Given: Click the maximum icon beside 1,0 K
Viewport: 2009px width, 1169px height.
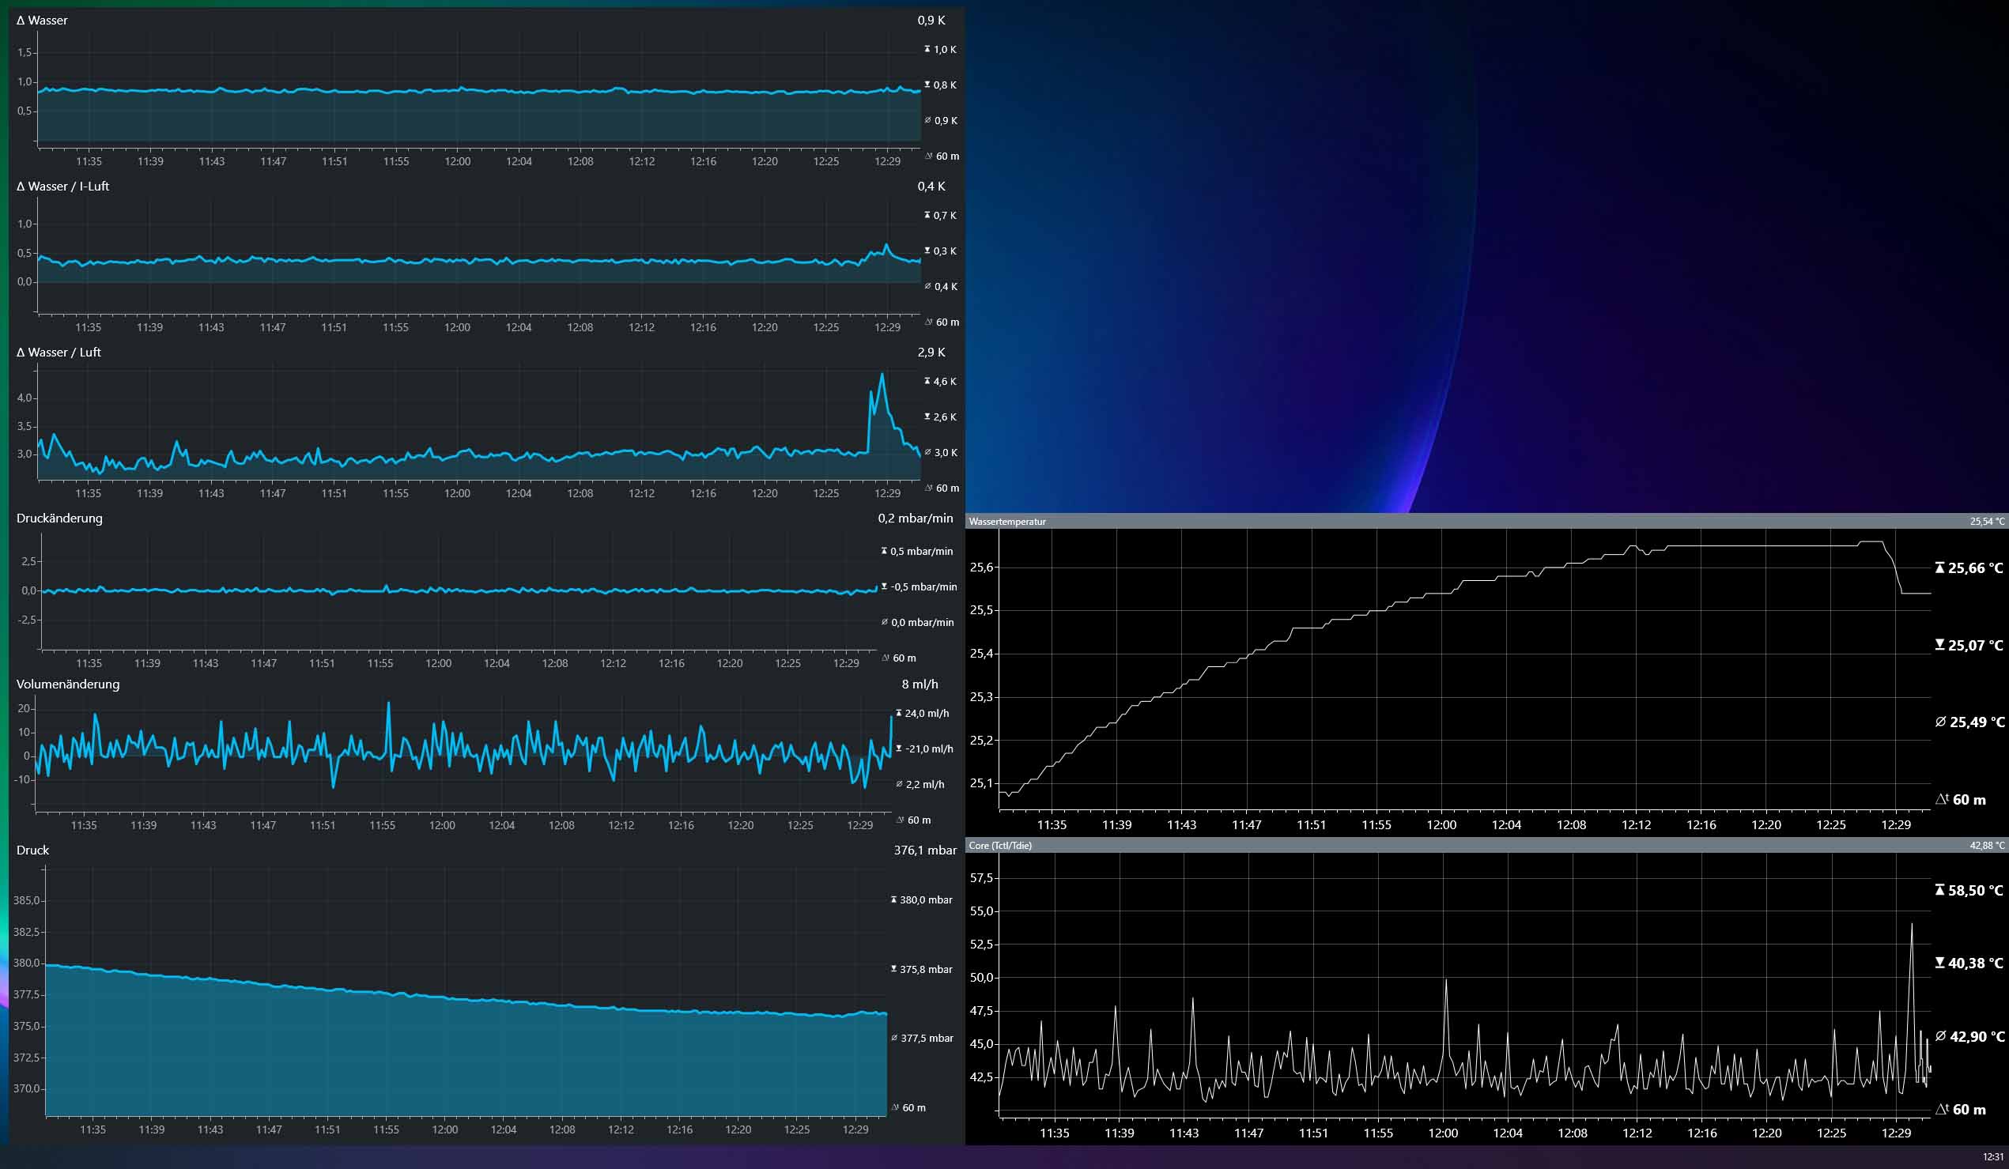Looking at the screenshot, I should pos(927,50).
